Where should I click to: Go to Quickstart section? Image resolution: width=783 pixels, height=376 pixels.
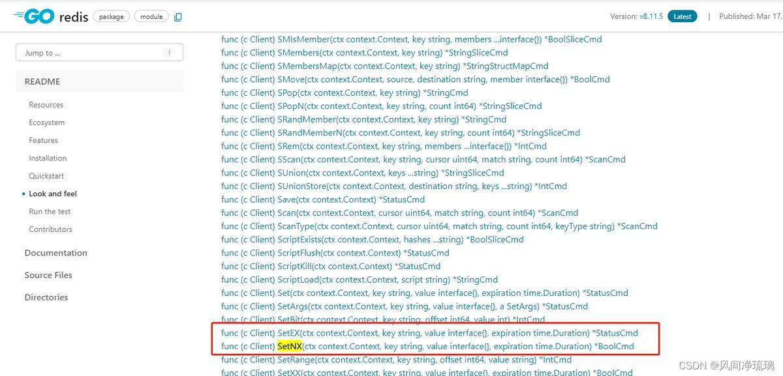(46, 176)
